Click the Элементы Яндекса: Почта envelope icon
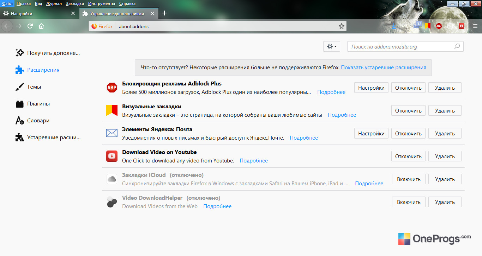Screen dimensions: 482x256 [x=112, y=133]
